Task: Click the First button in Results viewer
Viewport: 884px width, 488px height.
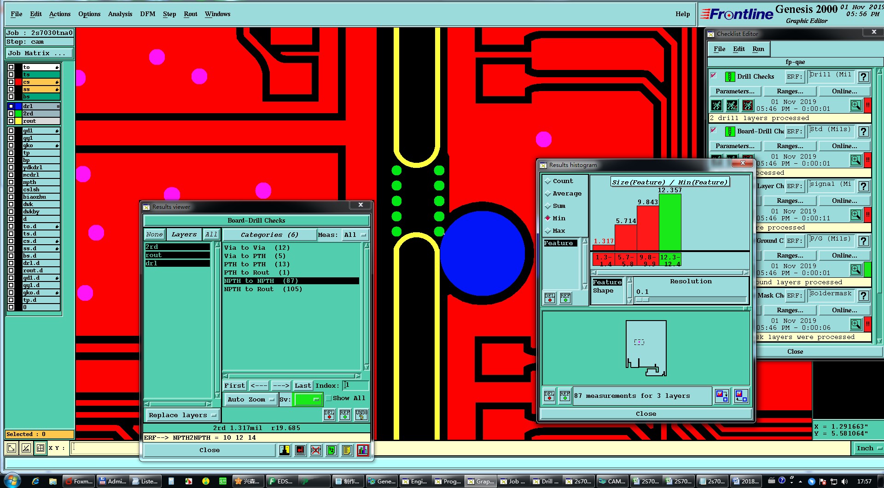Action: 235,385
